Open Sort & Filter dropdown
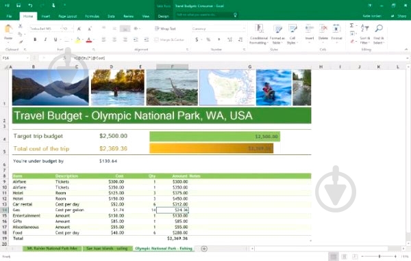The height and width of the screenshot is (261, 411). pyautogui.click(x=364, y=34)
